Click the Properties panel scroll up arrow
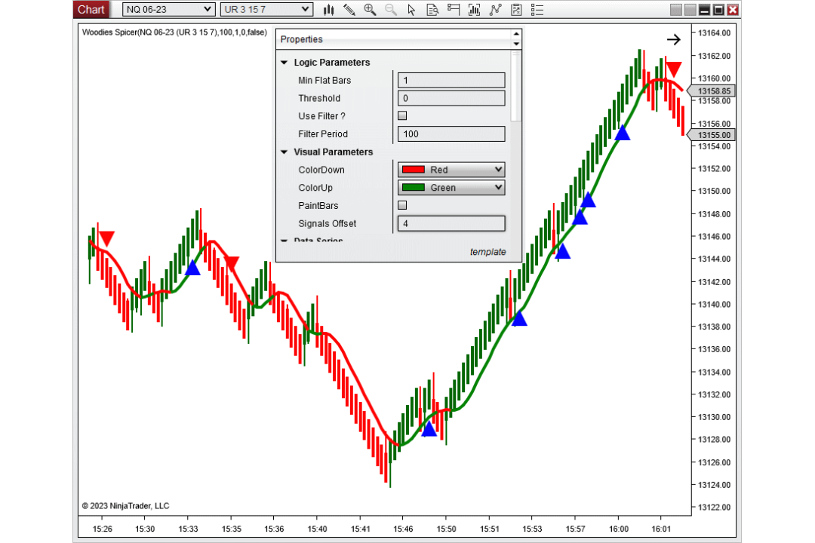The height and width of the screenshot is (543, 815). [x=516, y=34]
